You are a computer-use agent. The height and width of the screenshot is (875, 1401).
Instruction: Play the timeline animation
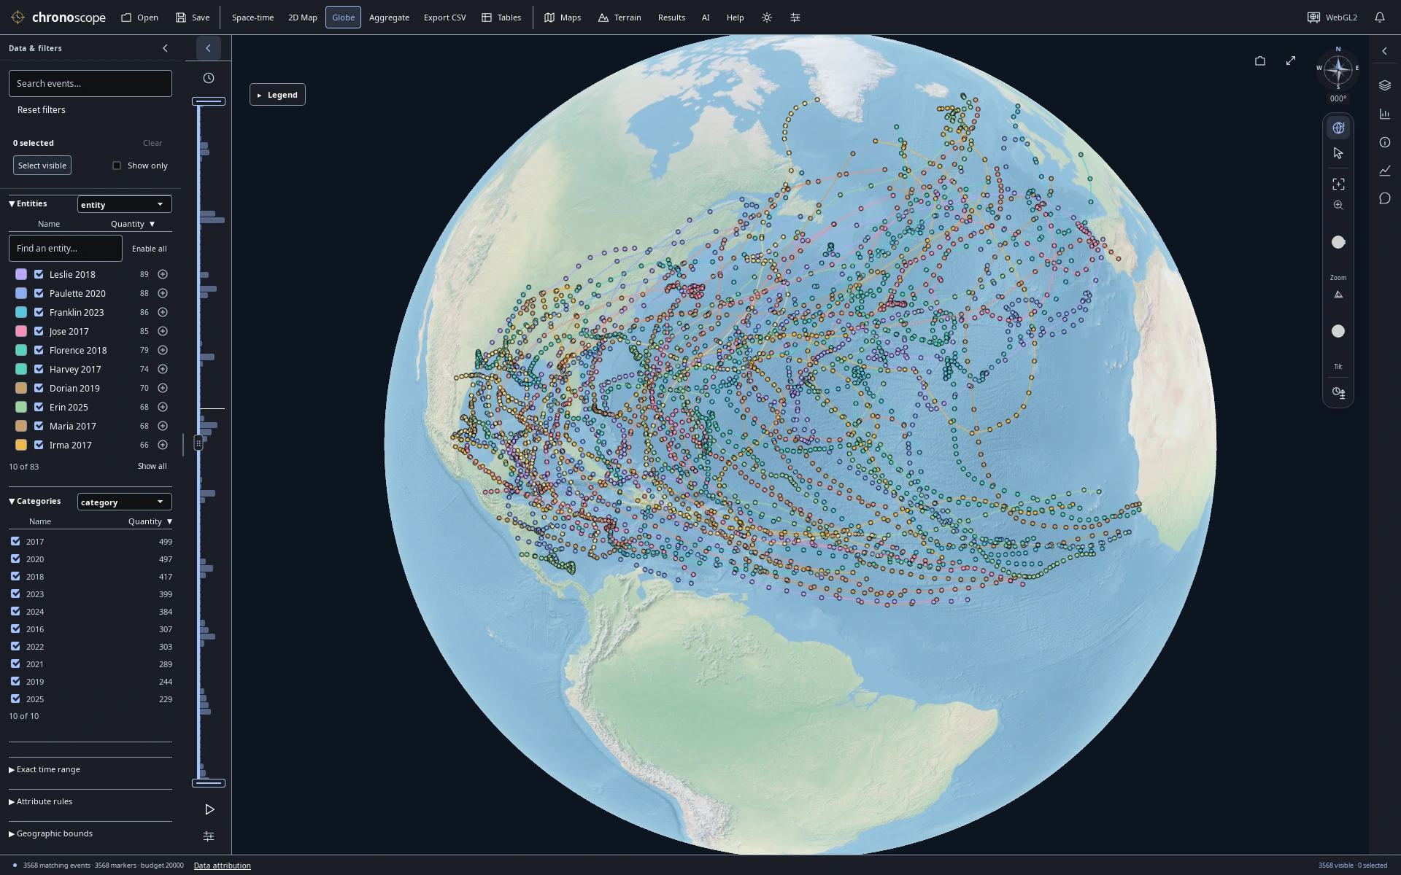point(209,809)
